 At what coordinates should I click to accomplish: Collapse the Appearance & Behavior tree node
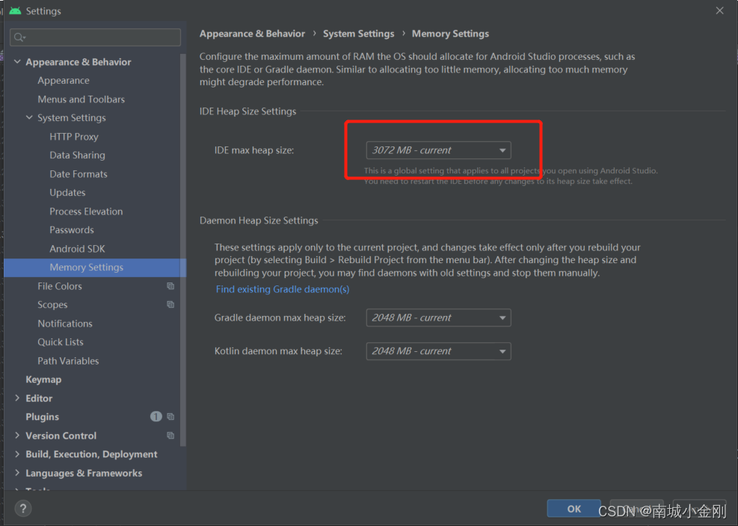[17, 61]
